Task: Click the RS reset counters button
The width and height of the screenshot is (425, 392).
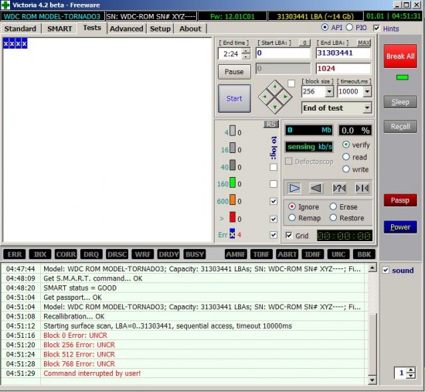Action: [270, 124]
